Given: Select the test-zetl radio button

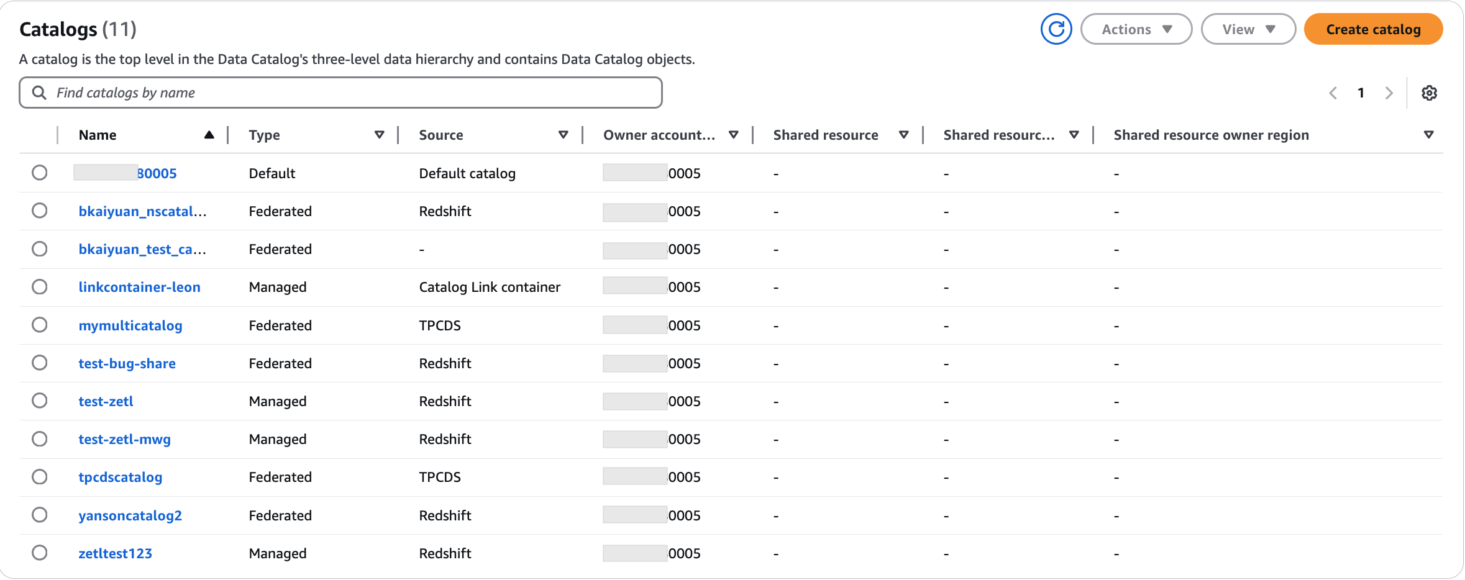Looking at the screenshot, I should tap(40, 401).
